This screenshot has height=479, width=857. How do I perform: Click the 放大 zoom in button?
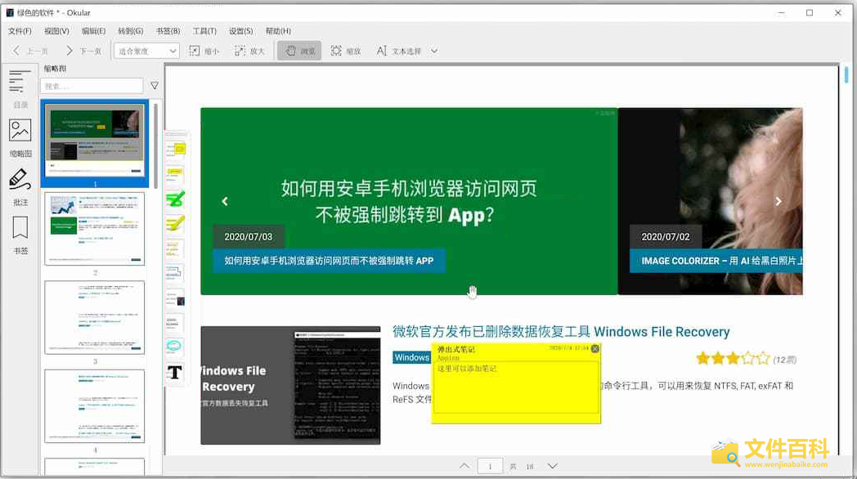pos(249,51)
